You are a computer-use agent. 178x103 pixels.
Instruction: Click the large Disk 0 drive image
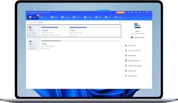click(x=137, y=26)
